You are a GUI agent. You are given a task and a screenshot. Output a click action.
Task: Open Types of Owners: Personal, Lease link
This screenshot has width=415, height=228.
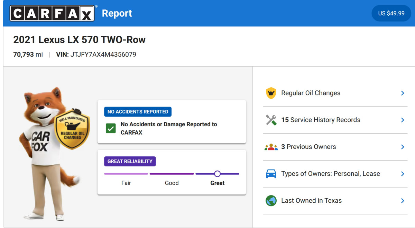(331, 174)
